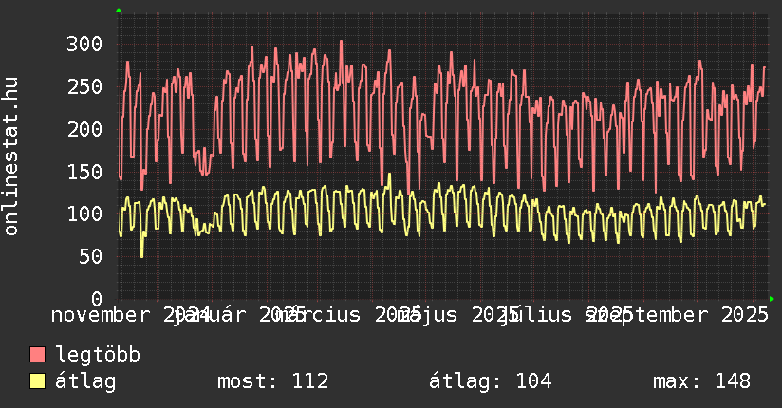Select the átlag legend label
The image size is (782, 408).
point(85,381)
